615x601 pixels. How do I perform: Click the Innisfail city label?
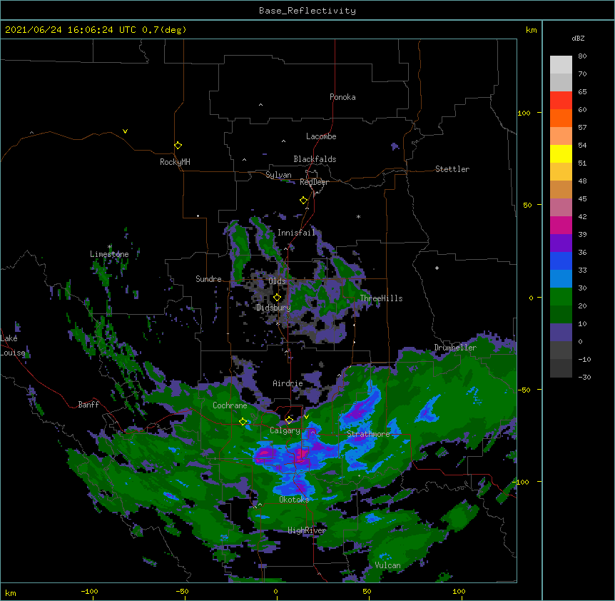296,233
